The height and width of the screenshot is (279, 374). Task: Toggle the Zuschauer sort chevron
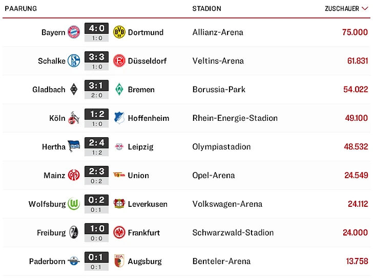tap(365, 9)
